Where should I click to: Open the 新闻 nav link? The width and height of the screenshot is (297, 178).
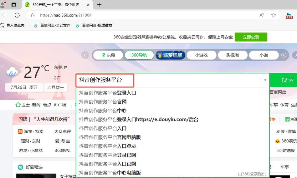click(x=36, y=105)
